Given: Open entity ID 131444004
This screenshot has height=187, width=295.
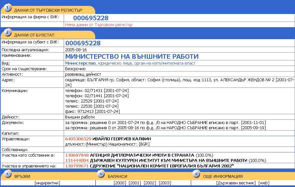Looking at the screenshot, I should pyautogui.click(x=77, y=161).
